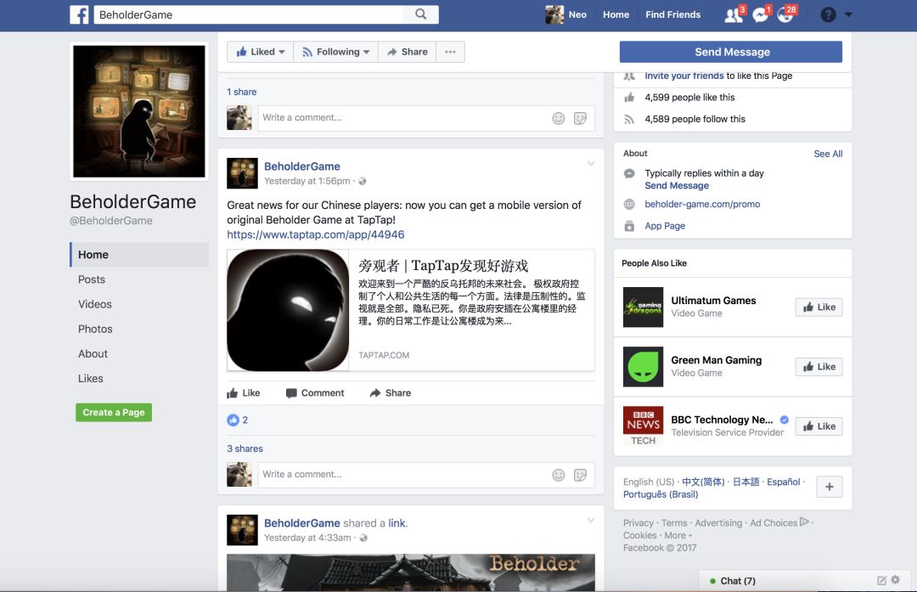Open the Following dropdown button
The image size is (917, 592).
tap(335, 52)
